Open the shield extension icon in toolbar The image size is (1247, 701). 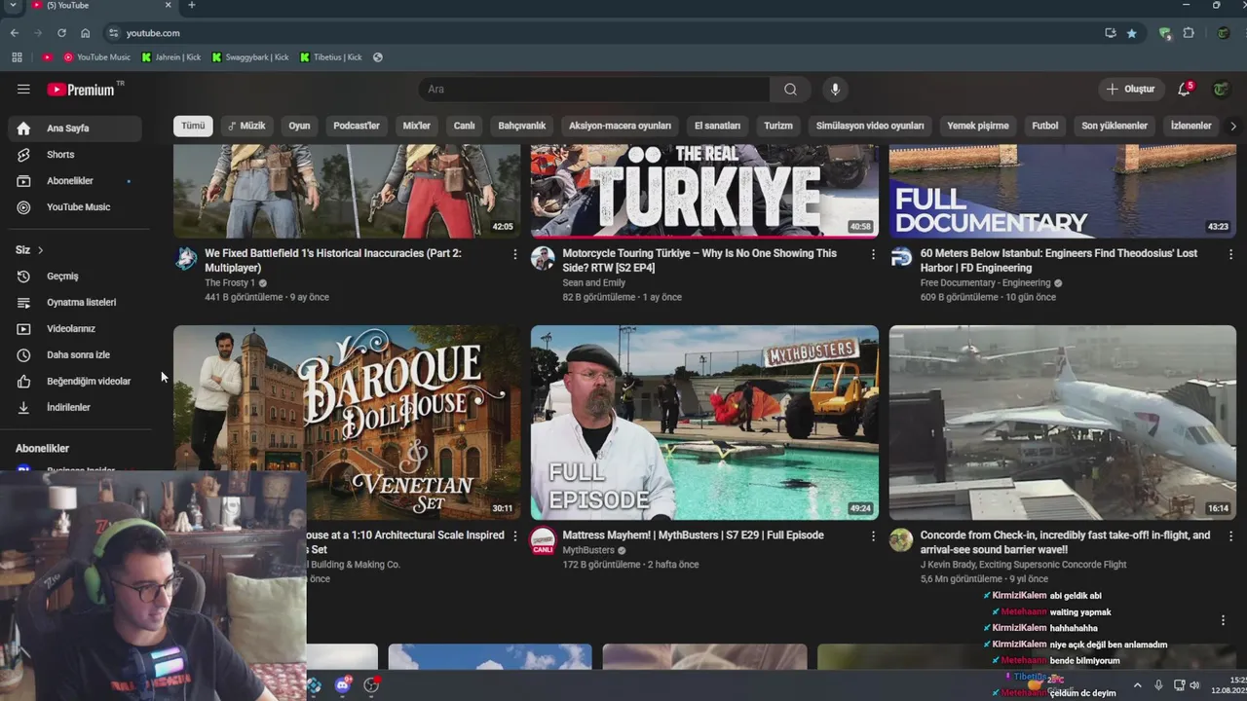tap(1165, 33)
